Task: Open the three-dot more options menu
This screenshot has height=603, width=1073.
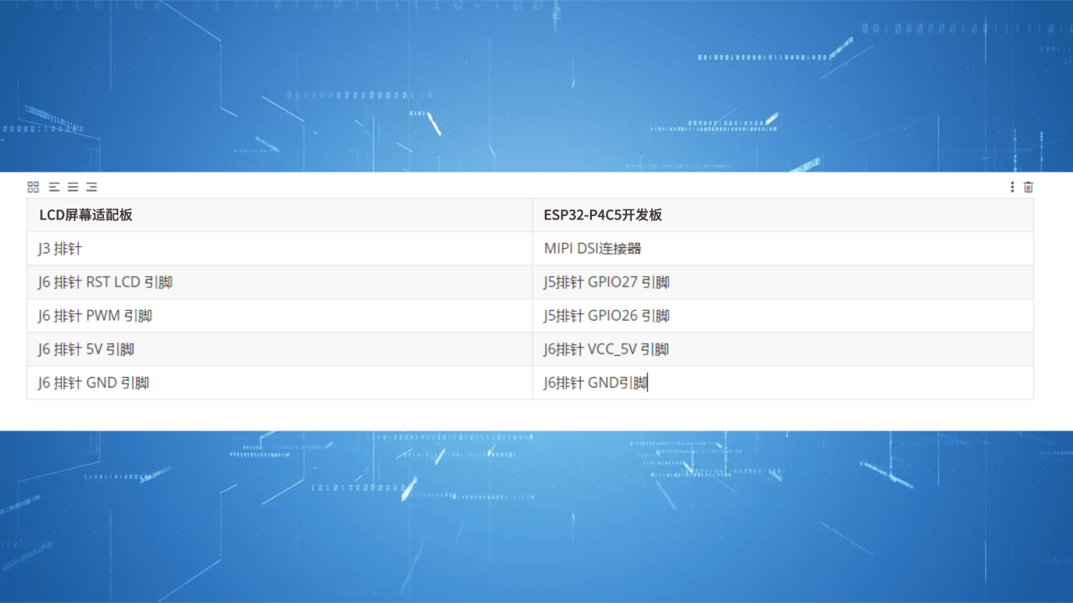Action: click(1013, 187)
